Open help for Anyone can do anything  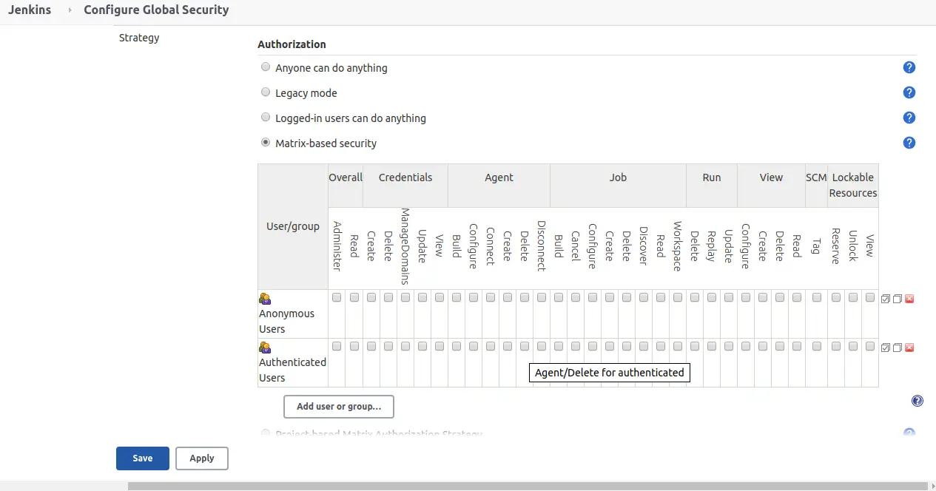tap(909, 68)
